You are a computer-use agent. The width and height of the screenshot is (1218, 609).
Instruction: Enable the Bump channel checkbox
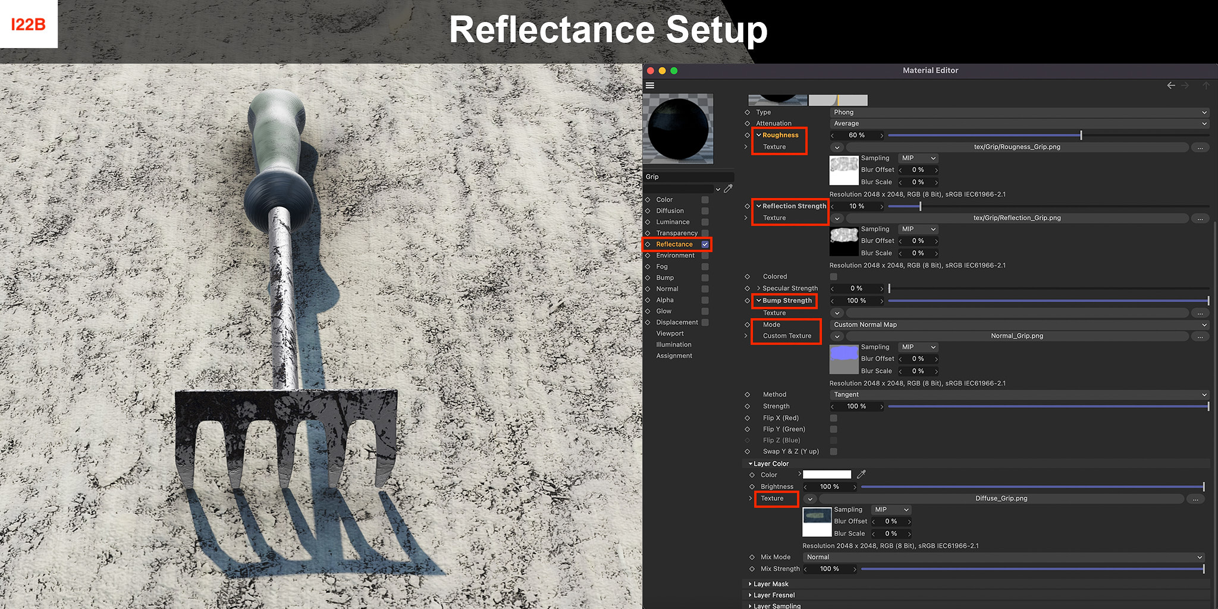pyautogui.click(x=705, y=278)
